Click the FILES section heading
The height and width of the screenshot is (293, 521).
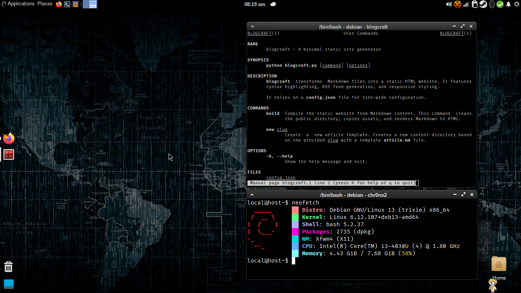point(254,172)
